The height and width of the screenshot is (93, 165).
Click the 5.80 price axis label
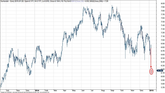click(163, 84)
